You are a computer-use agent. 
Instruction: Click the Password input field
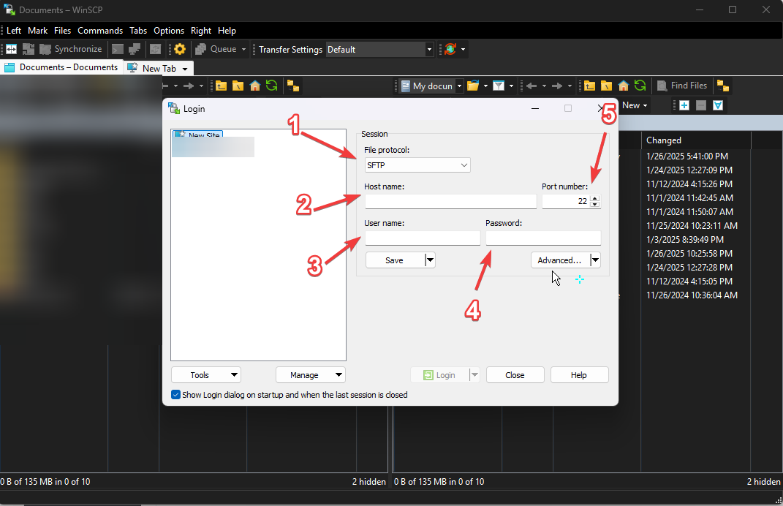pos(543,238)
